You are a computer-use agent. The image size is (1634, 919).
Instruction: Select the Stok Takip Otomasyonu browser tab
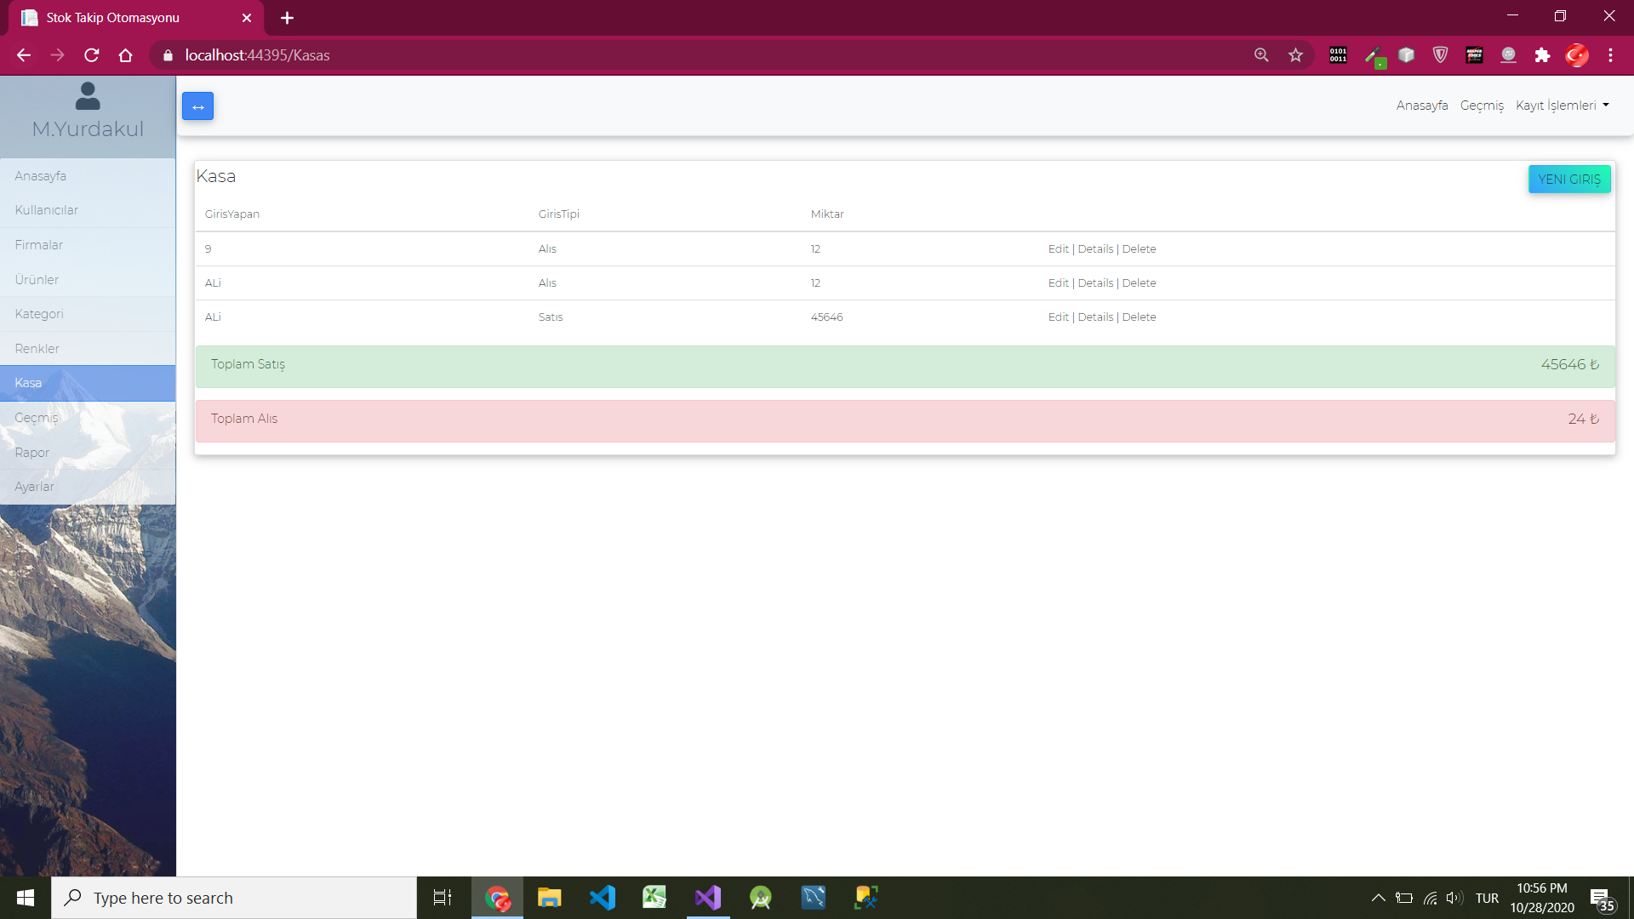pyautogui.click(x=119, y=17)
